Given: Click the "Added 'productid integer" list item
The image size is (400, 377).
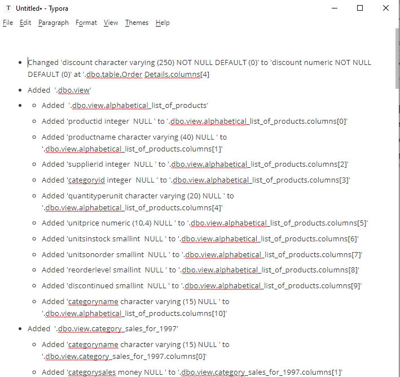Looking at the screenshot, I should click(192, 121).
